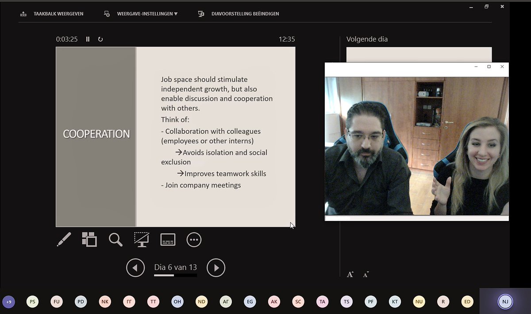Increase notes text size

point(350,275)
